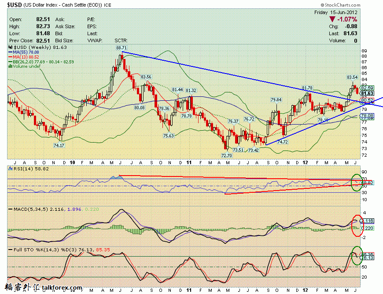The image size is (383, 294).
Task: Click the red circle on the MACD panel
Action: pyautogui.click(x=357, y=226)
